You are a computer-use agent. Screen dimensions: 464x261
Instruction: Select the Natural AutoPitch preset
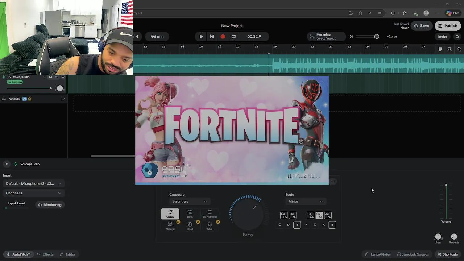pos(170,226)
